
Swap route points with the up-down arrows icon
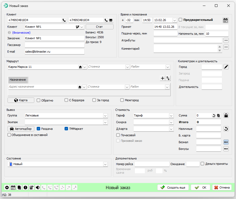168,78
